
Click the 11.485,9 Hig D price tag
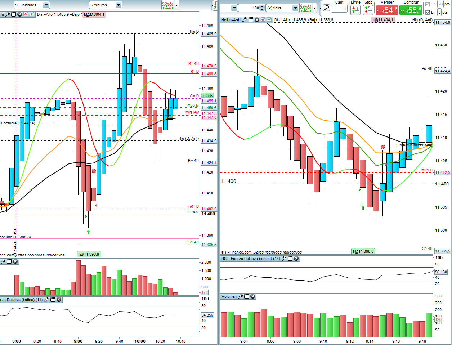tap(209, 34)
